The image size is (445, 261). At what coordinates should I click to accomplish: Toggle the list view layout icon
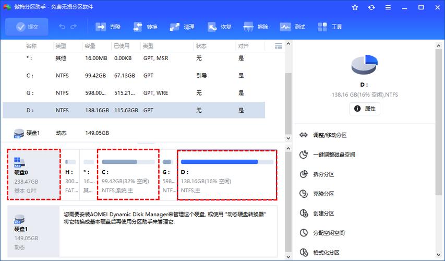pos(279,46)
